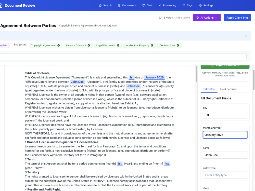Click the Table of Contents heading
Image resolution: width=255 pixels, height=191 pixels.
(37, 73)
